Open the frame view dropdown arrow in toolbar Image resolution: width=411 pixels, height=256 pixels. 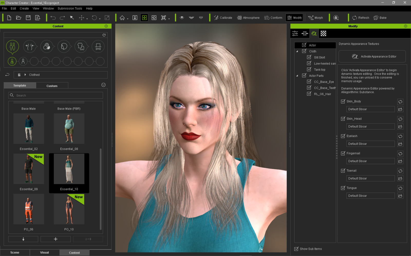[169, 19]
